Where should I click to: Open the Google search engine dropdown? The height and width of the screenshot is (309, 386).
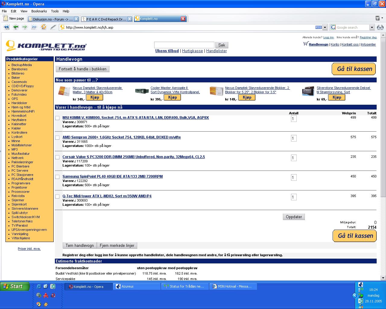click(x=372, y=27)
